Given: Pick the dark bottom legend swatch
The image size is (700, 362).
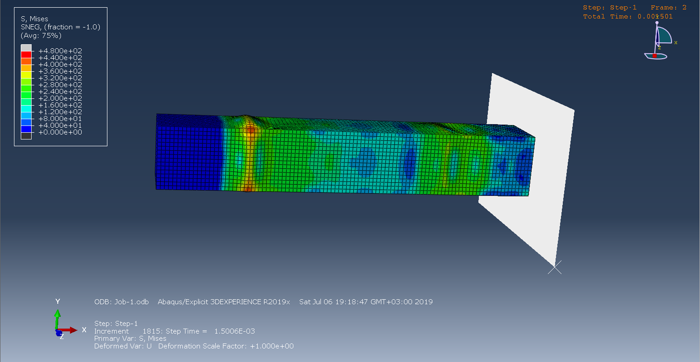Looking at the screenshot, I should [26, 136].
